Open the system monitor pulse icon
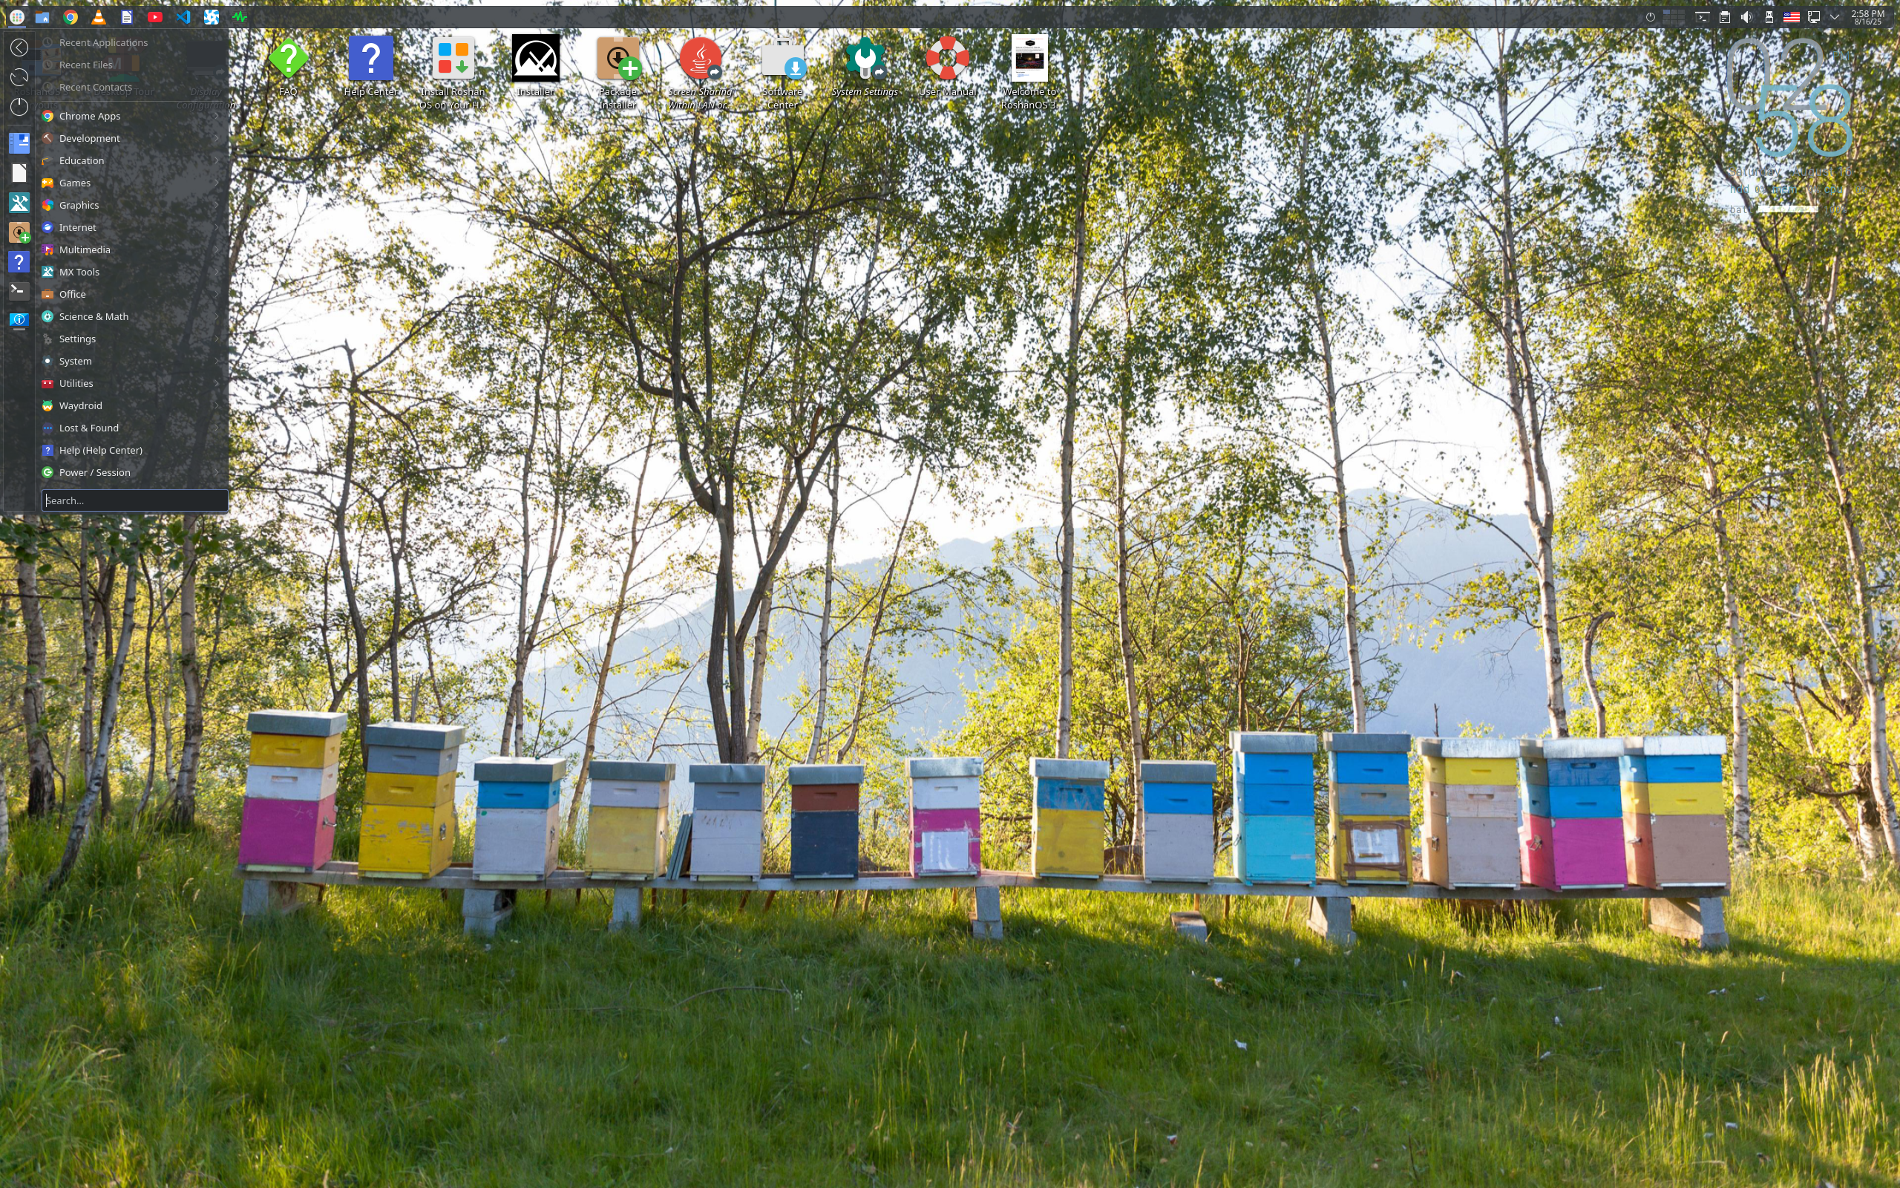The height and width of the screenshot is (1188, 1900). pyautogui.click(x=240, y=16)
